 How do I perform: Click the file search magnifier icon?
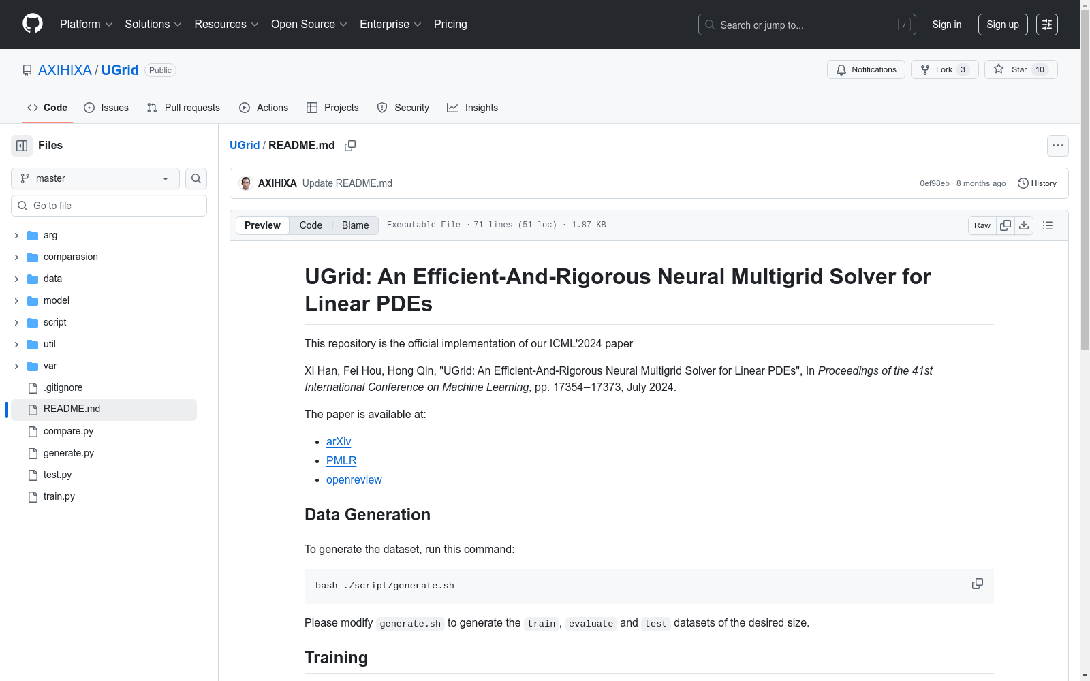(196, 178)
